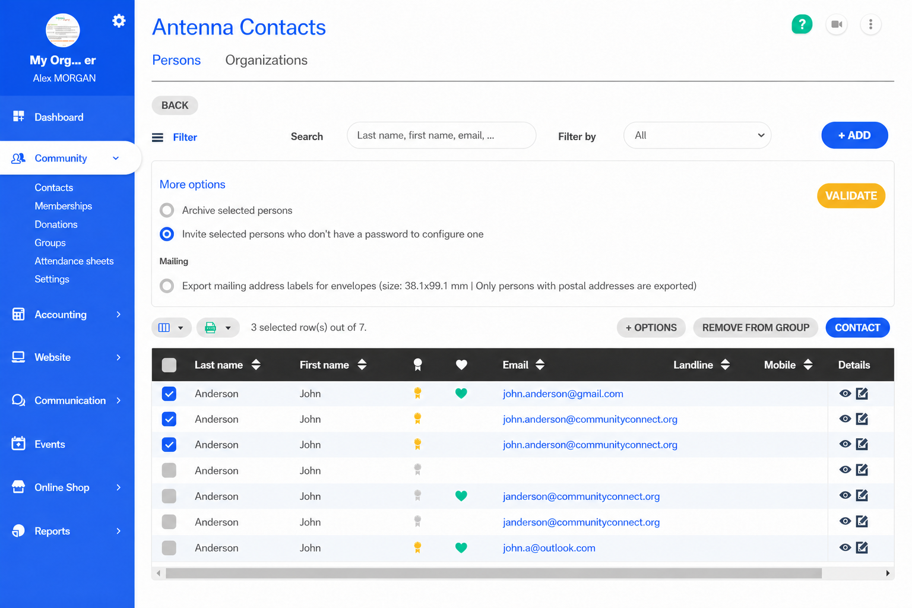Image resolution: width=912 pixels, height=608 pixels.
Task: Click the REMOVE FROM GROUP button
Action: pyautogui.click(x=755, y=328)
